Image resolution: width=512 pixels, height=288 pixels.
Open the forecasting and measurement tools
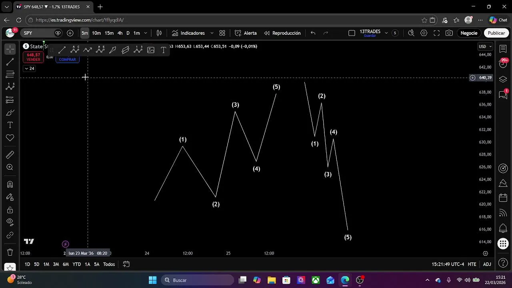coord(10,100)
